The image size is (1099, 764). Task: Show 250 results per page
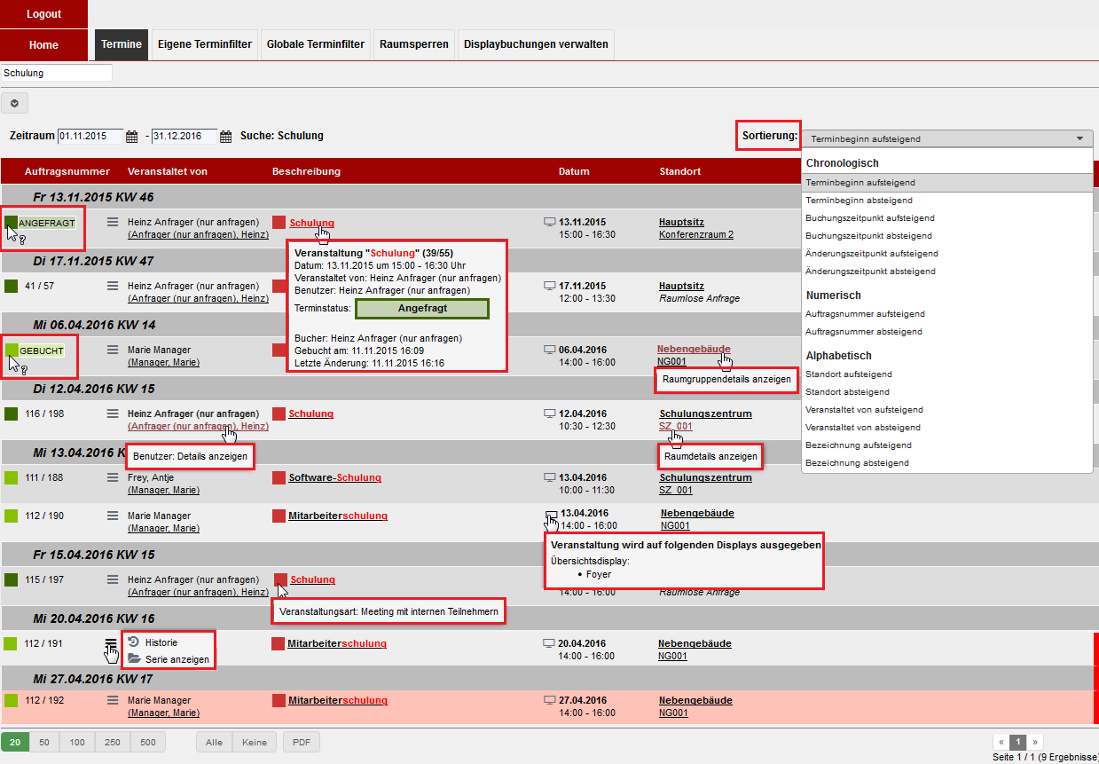pyautogui.click(x=113, y=743)
